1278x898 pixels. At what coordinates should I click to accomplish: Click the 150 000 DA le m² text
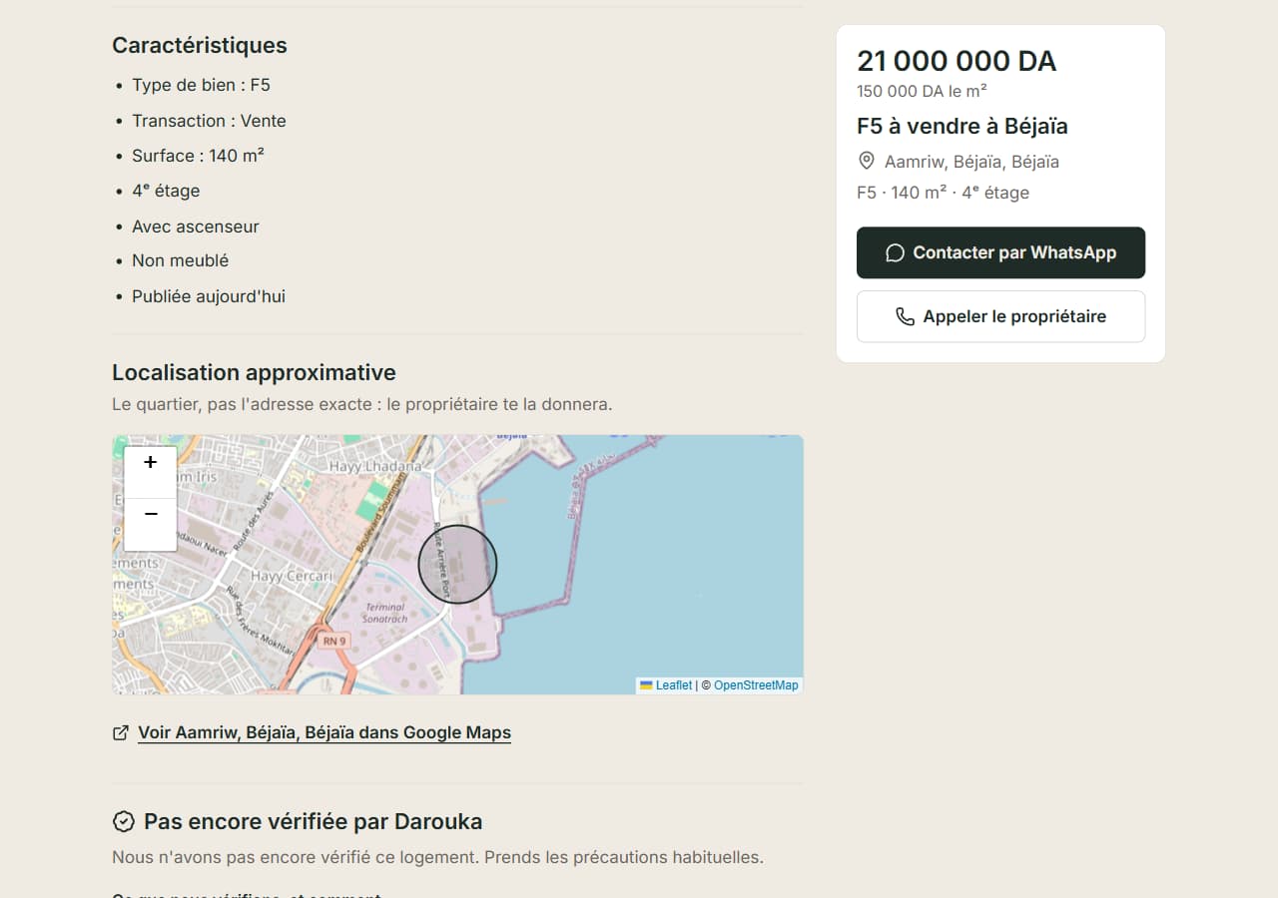point(922,91)
